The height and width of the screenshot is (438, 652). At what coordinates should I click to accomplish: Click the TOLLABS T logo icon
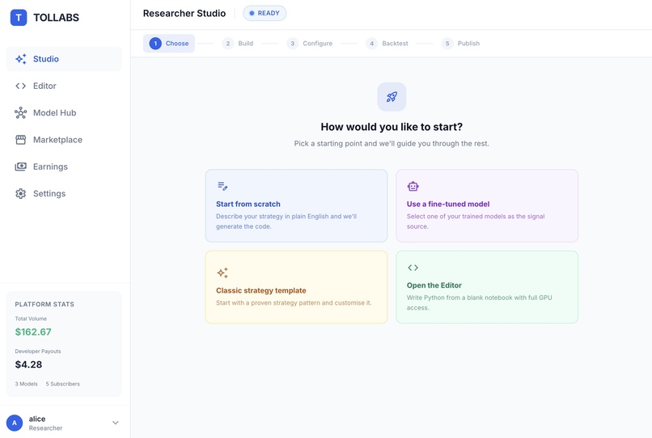pos(19,18)
